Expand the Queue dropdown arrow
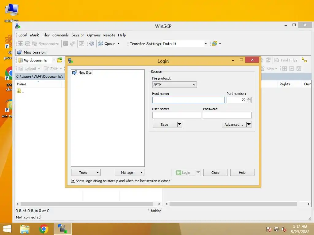Viewport: 314px width, 235px height. (x=119, y=43)
